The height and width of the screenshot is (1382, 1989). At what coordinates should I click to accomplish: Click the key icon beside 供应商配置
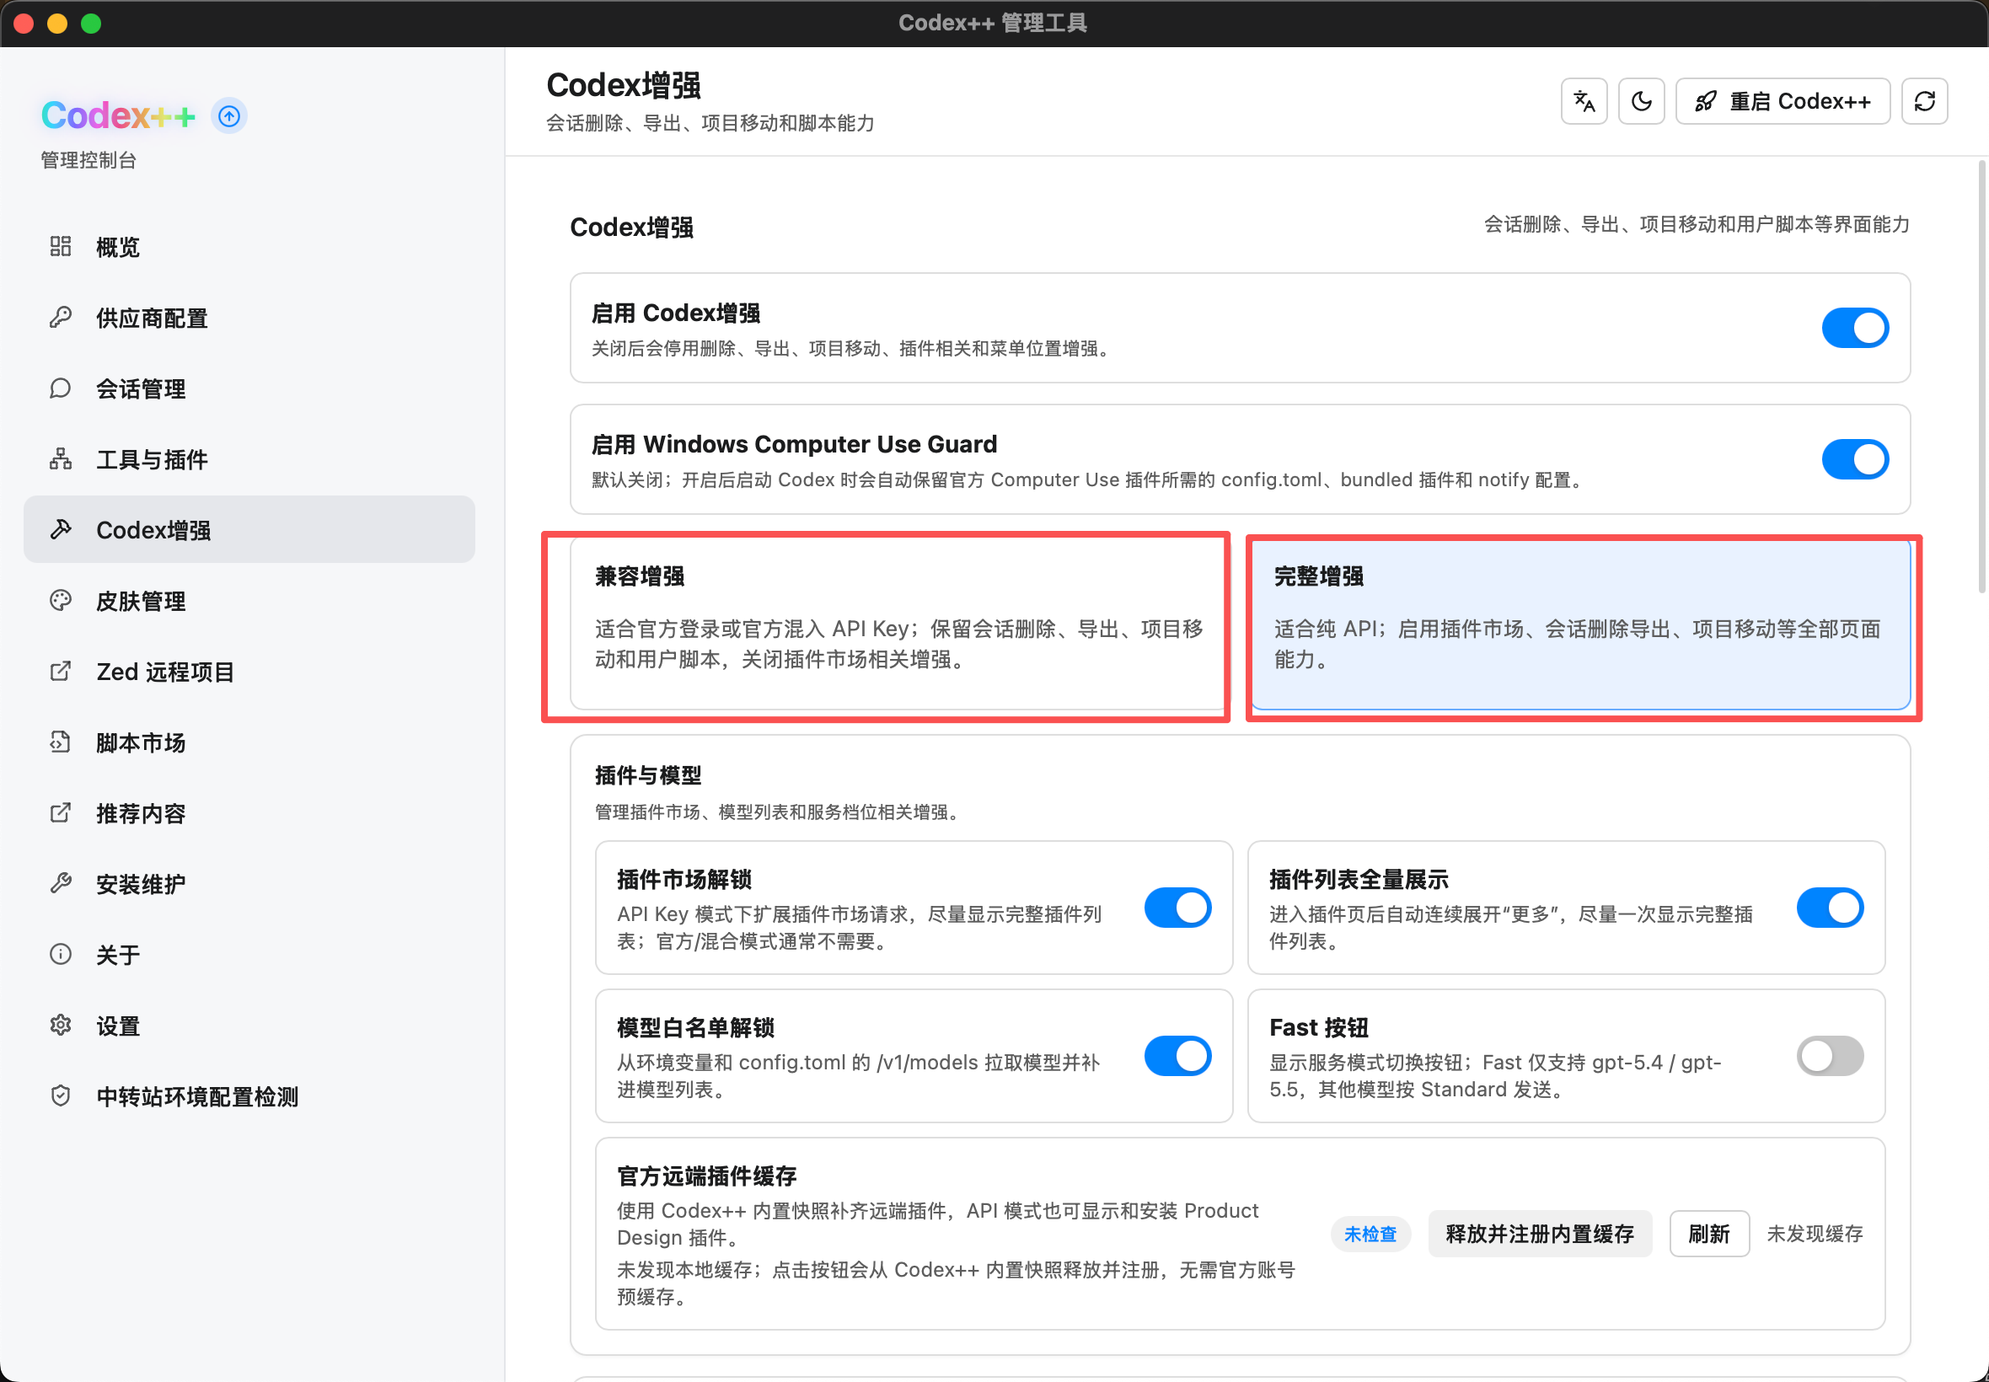pyautogui.click(x=60, y=318)
